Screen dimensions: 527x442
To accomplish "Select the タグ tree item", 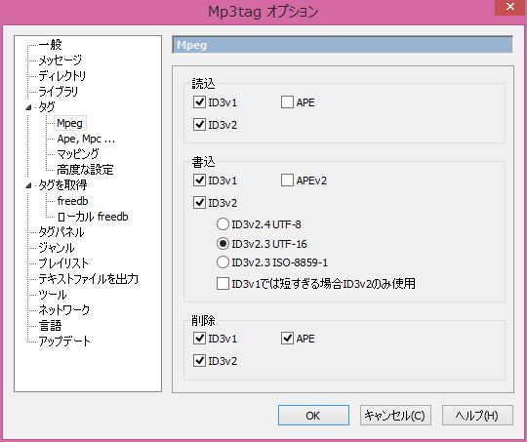I will 47,107.
